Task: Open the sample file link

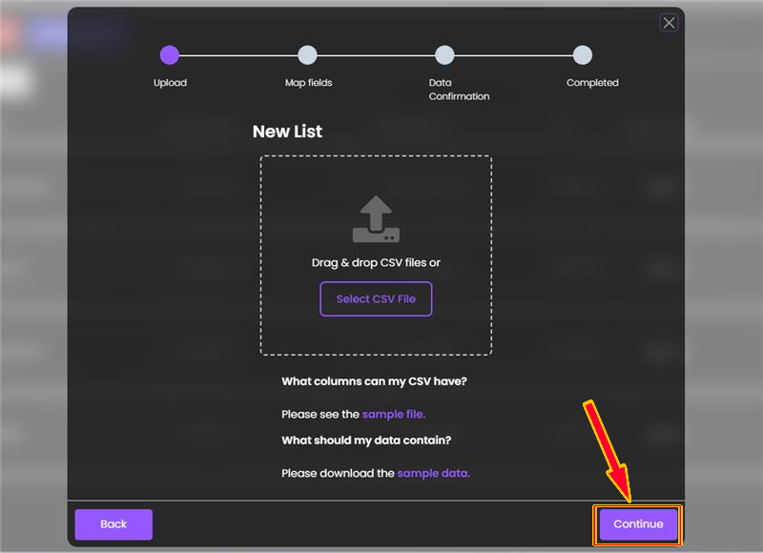Action: (x=394, y=414)
